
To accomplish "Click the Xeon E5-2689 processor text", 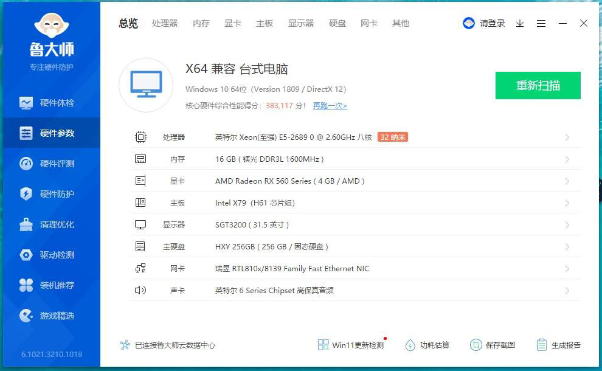I will point(293,137).
